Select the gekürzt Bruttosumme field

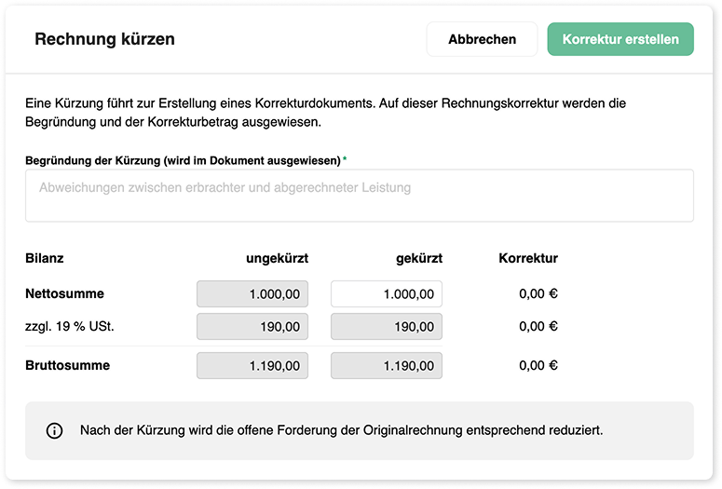coord(387,366)
